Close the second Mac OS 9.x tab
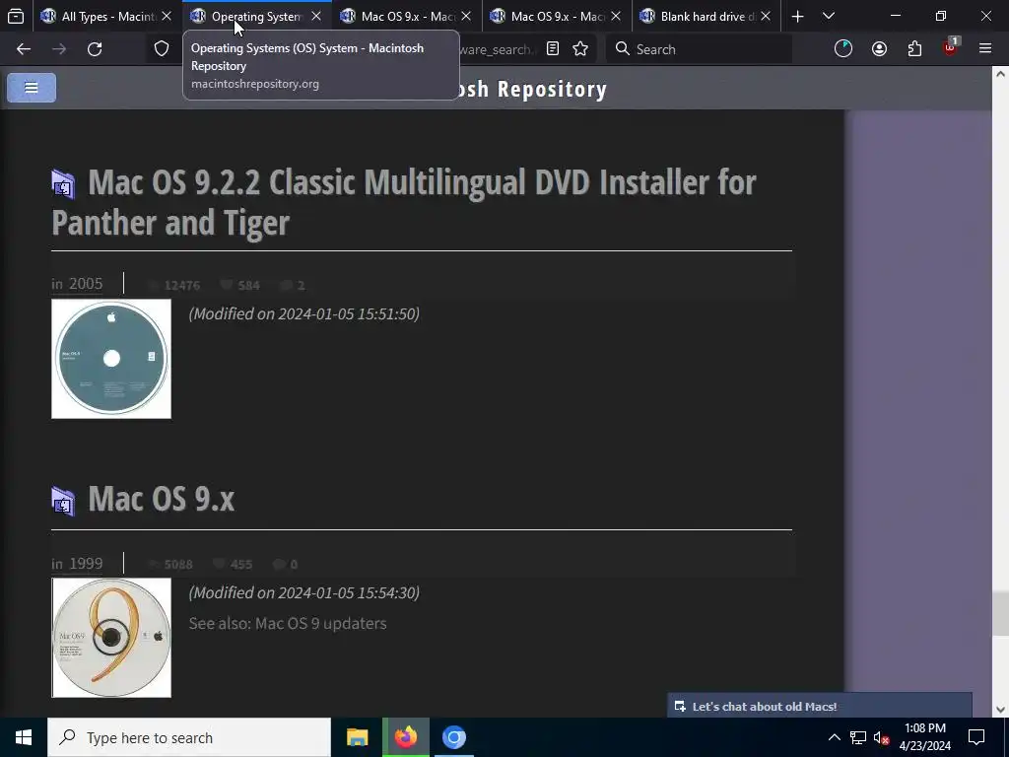Screen dimensions: 1009x757 point(616,16)
